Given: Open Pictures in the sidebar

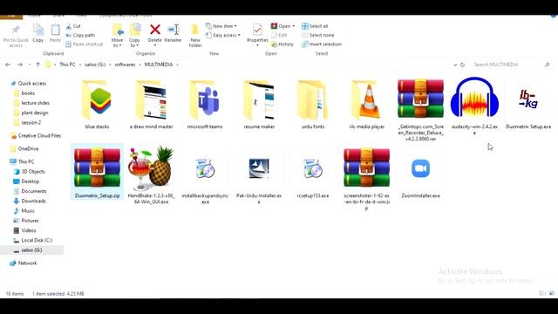Looking at the screenshot, I should coord(26,221).
